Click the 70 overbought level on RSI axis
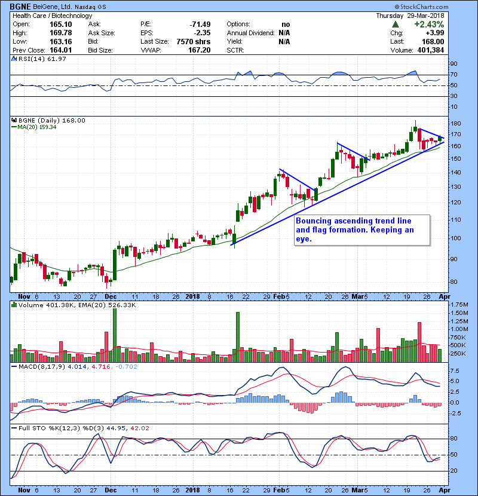Screen dimensions: 478x496 (x=454, y=75)
